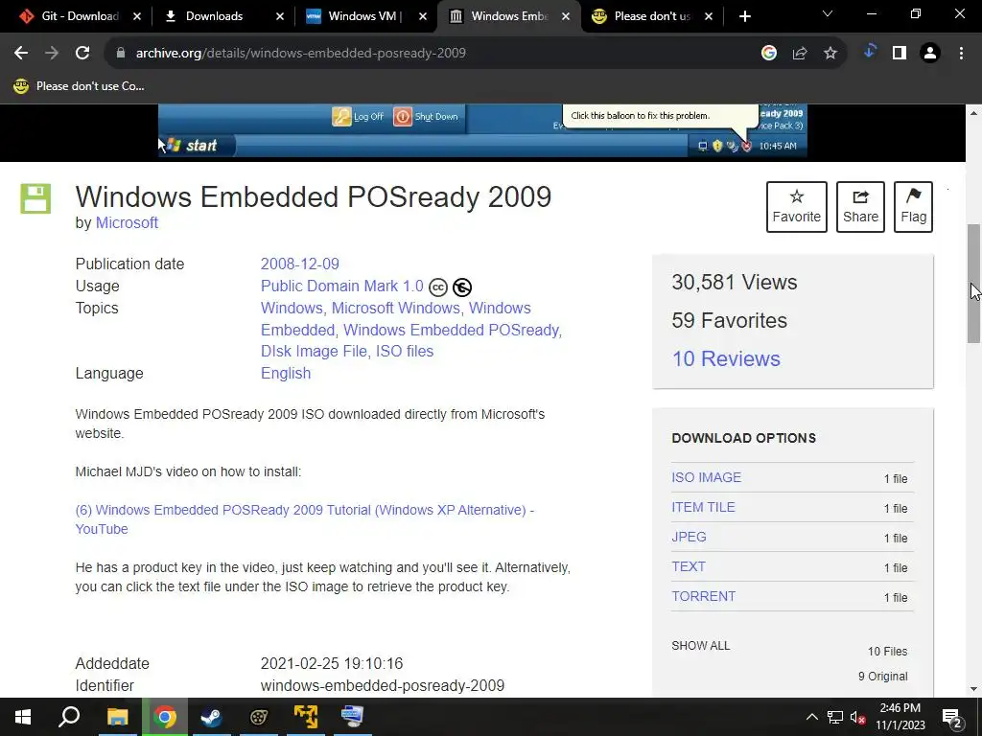Close the Windows VM tab

point(423,16)
